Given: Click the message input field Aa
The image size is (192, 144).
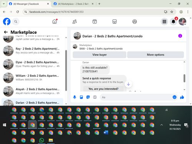Looking at the screenshot, I should [136, 97].
